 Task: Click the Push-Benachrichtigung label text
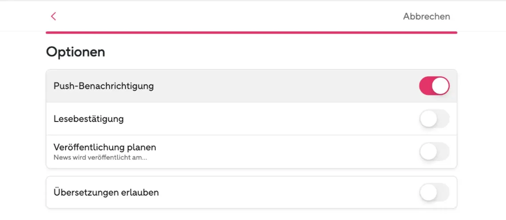(x=103, y=86)
